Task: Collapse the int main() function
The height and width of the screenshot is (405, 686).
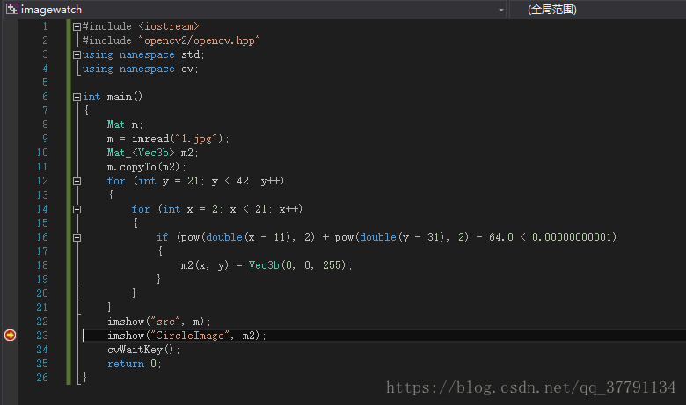Action: [x=77, y=97]
